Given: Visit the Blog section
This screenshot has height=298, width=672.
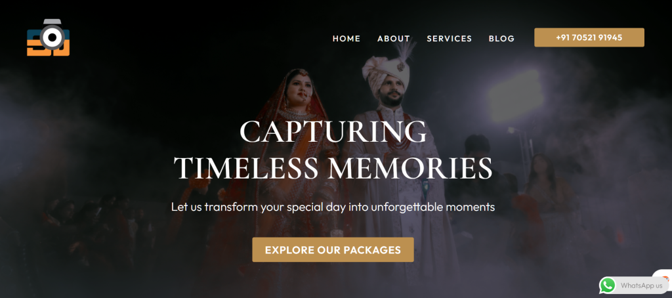Looking at the screenshot, I should tap(501, 39).
